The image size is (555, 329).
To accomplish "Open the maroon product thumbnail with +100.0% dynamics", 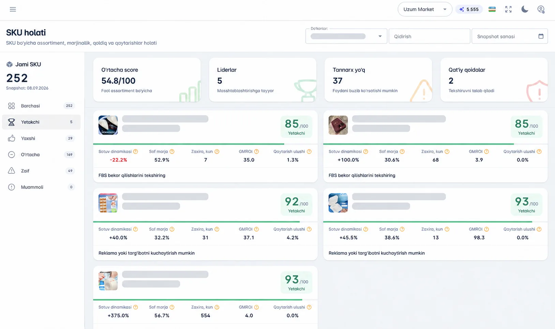I will click(x=338, y=125).
